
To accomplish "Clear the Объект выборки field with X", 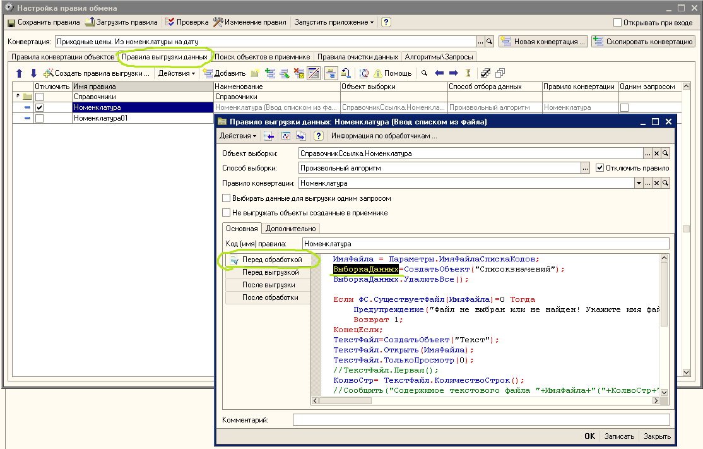I will (656, 153).
